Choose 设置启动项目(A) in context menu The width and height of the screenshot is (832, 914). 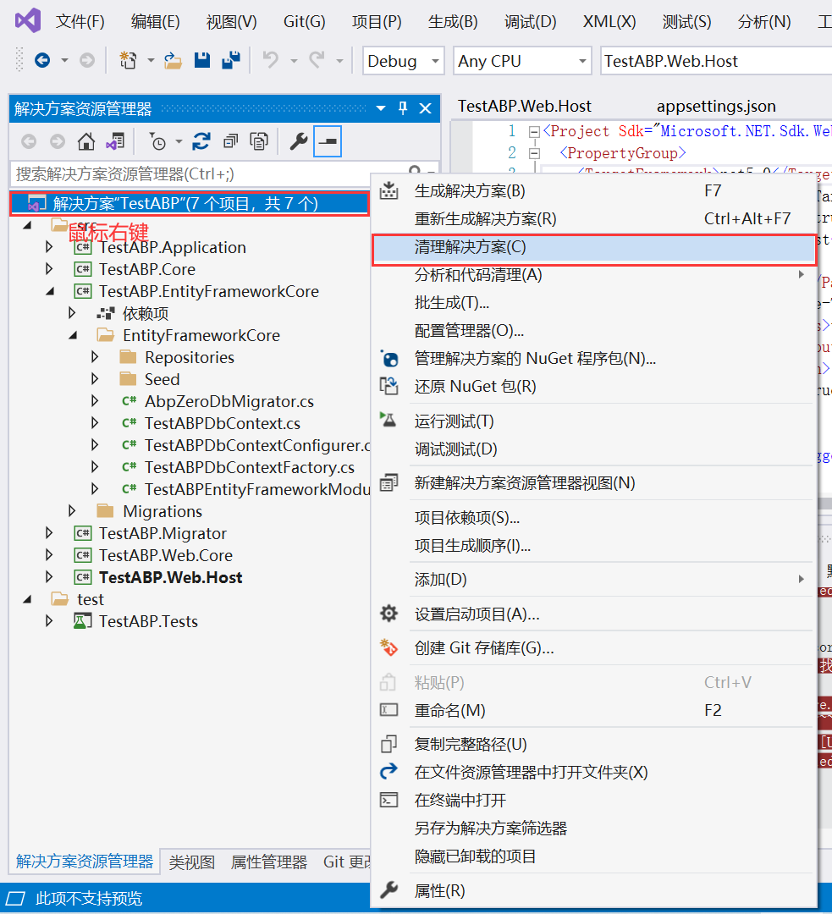tap(593, 615)
